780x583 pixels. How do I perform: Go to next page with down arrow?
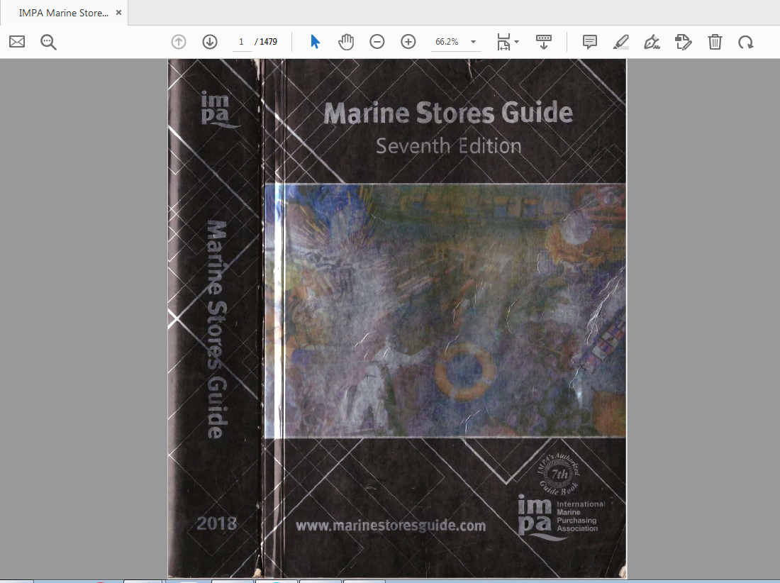click(x=210, y=42)
